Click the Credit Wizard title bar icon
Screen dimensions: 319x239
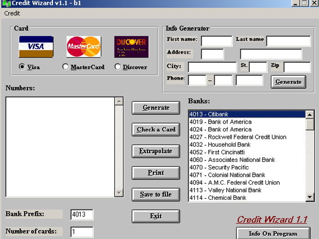pyautogui.click(x=6, y=3)
